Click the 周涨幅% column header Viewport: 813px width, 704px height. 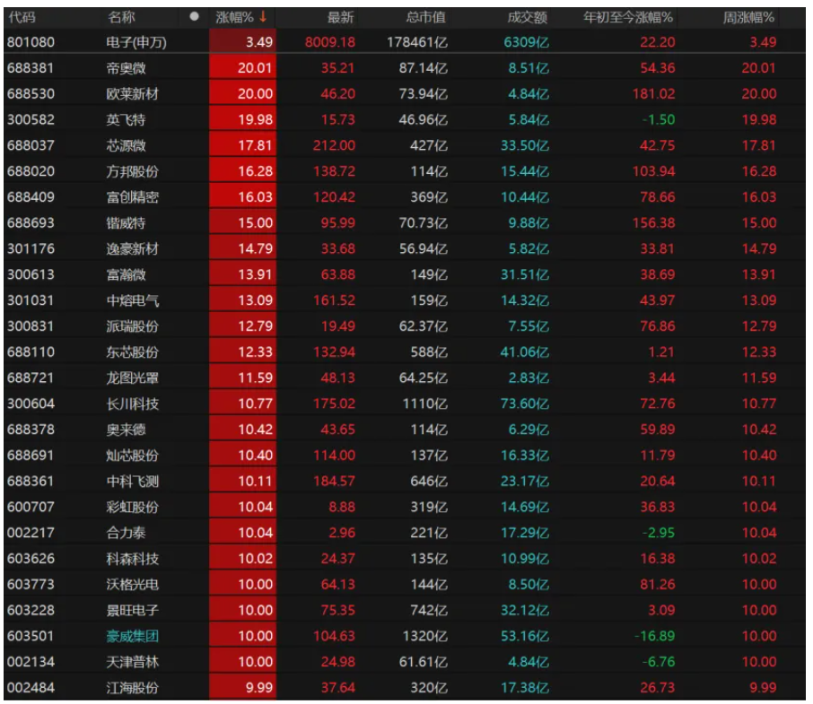(749, 16)
